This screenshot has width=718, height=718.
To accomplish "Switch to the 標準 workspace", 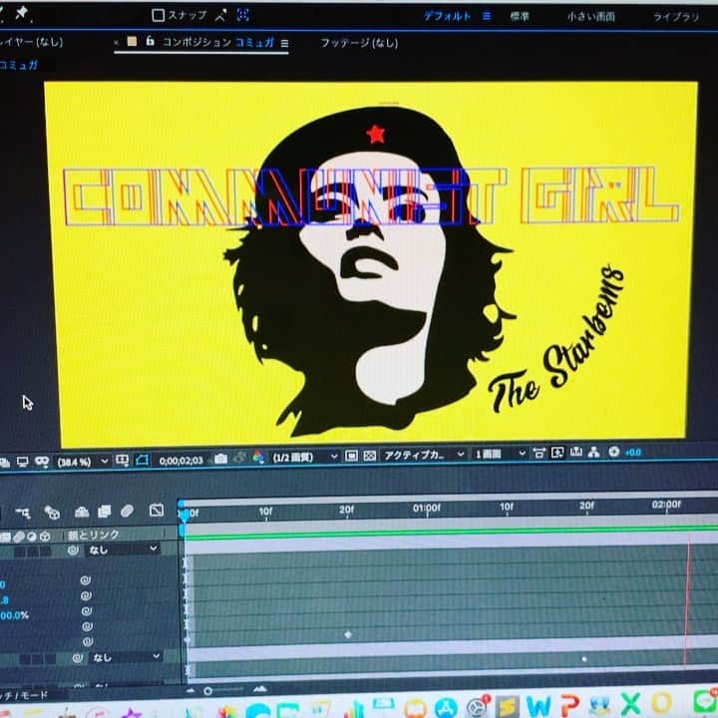I will (520, 17).
